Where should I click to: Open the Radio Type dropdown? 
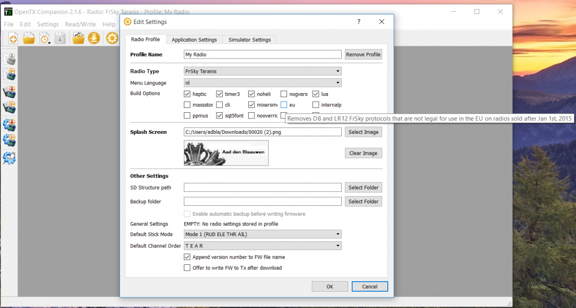[x=263, y=71]
